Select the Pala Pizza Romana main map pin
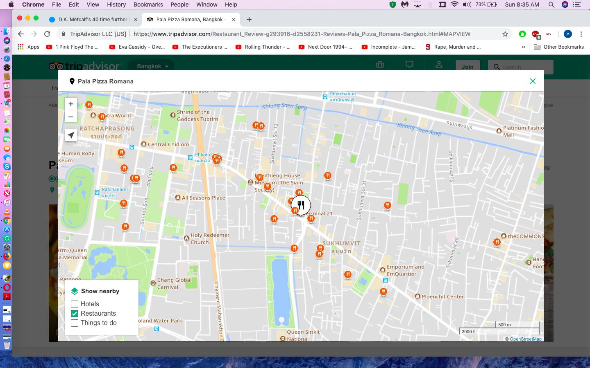The height and width of the screenshot is (368, 590). 301,205
